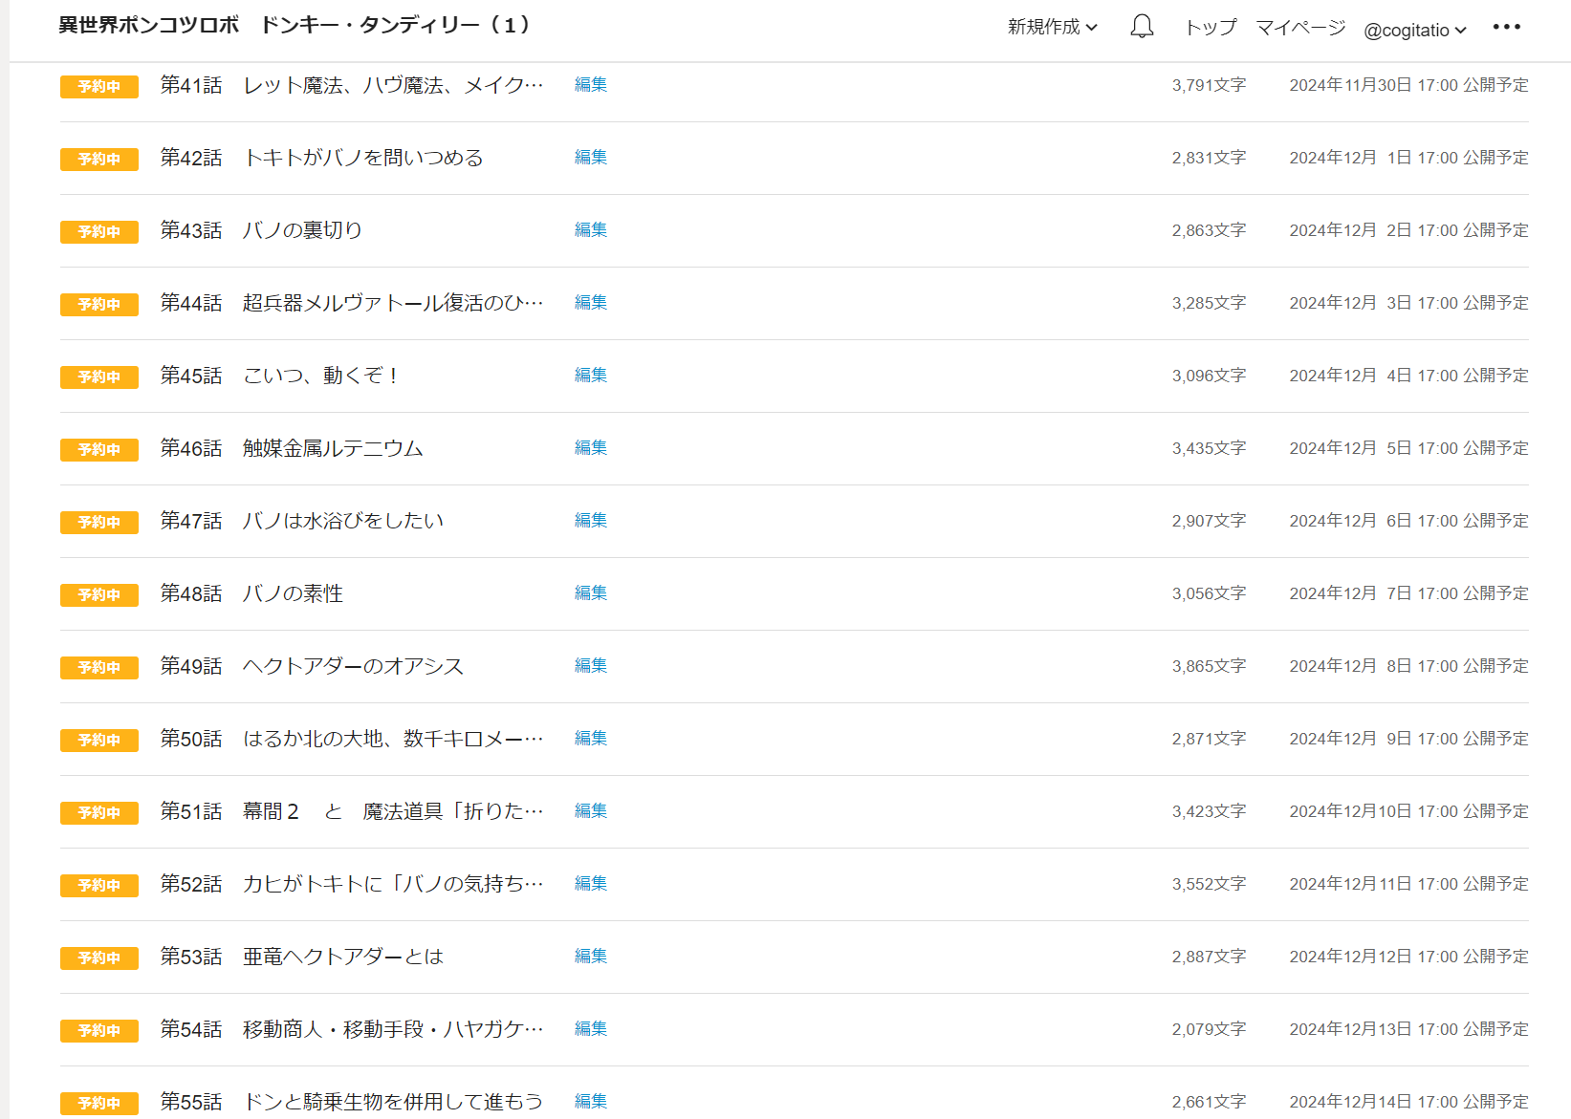Expand the @cogitatio account dropdown

pos(1414,30)
